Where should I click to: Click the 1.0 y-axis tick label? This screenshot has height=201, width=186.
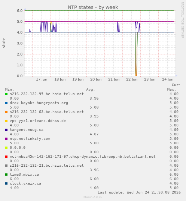tap(20, 65)
